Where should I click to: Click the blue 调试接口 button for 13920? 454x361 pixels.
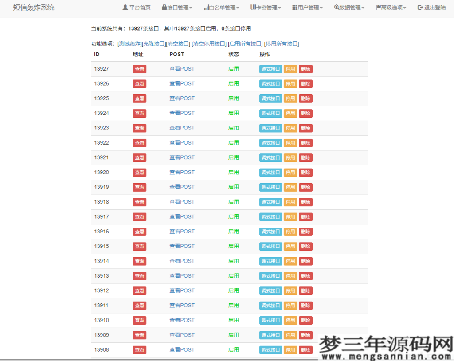(270, 172)
